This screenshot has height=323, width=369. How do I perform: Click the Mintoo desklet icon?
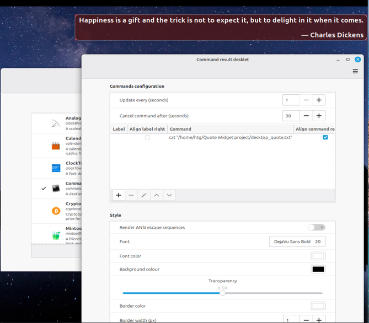[56, 235]
